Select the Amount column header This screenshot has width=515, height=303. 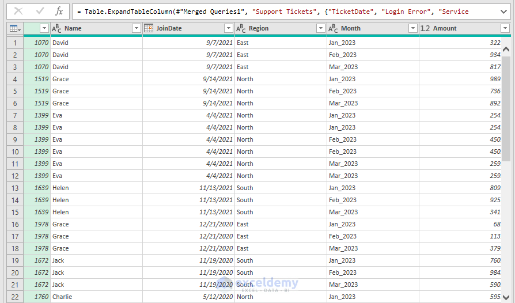pyautogui.click(x=465, y=29)
